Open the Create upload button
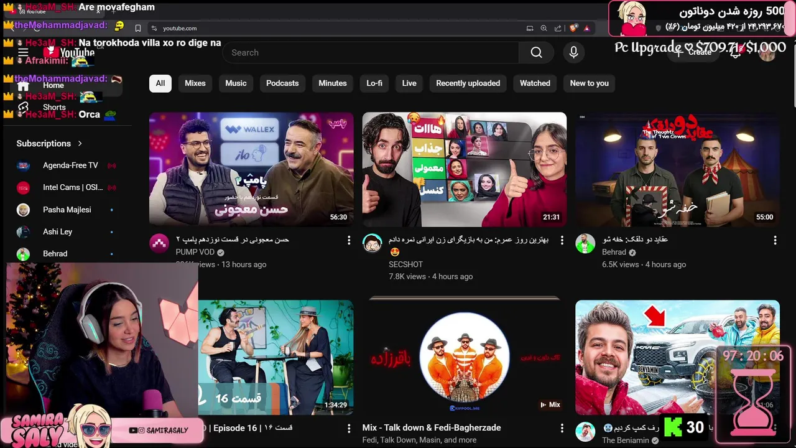This screenshot has width=796, height=448. click(692, 52)
